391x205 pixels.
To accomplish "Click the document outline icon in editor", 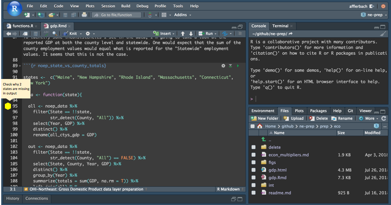I will (240, 33).
